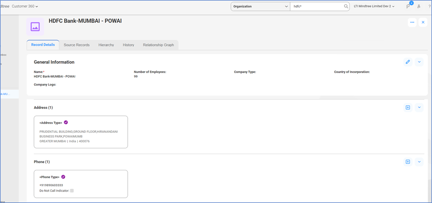This screenshot has width=432, height=203.
Task: Click the help question mark icon
Action: (x=429, y=6)
